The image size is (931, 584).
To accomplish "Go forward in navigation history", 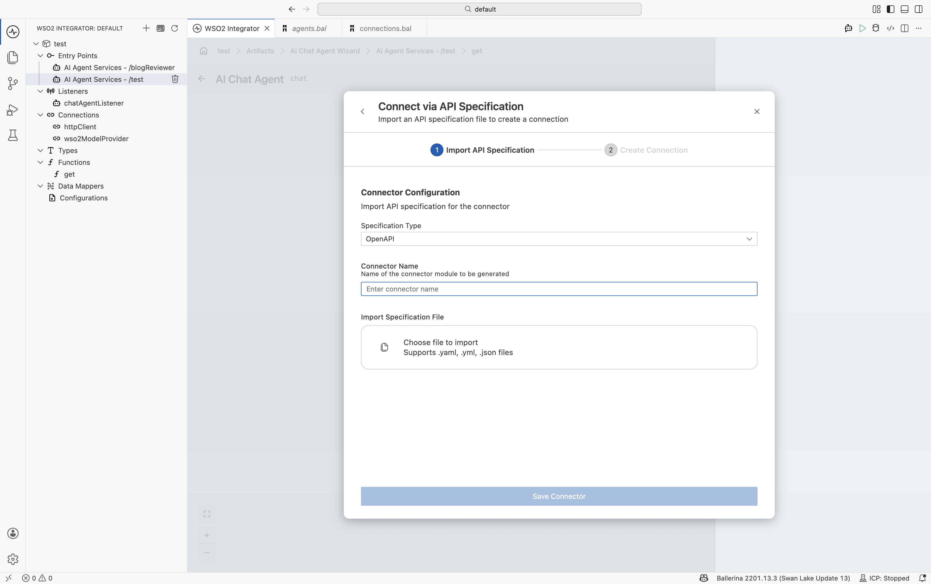I will (306, 9).
